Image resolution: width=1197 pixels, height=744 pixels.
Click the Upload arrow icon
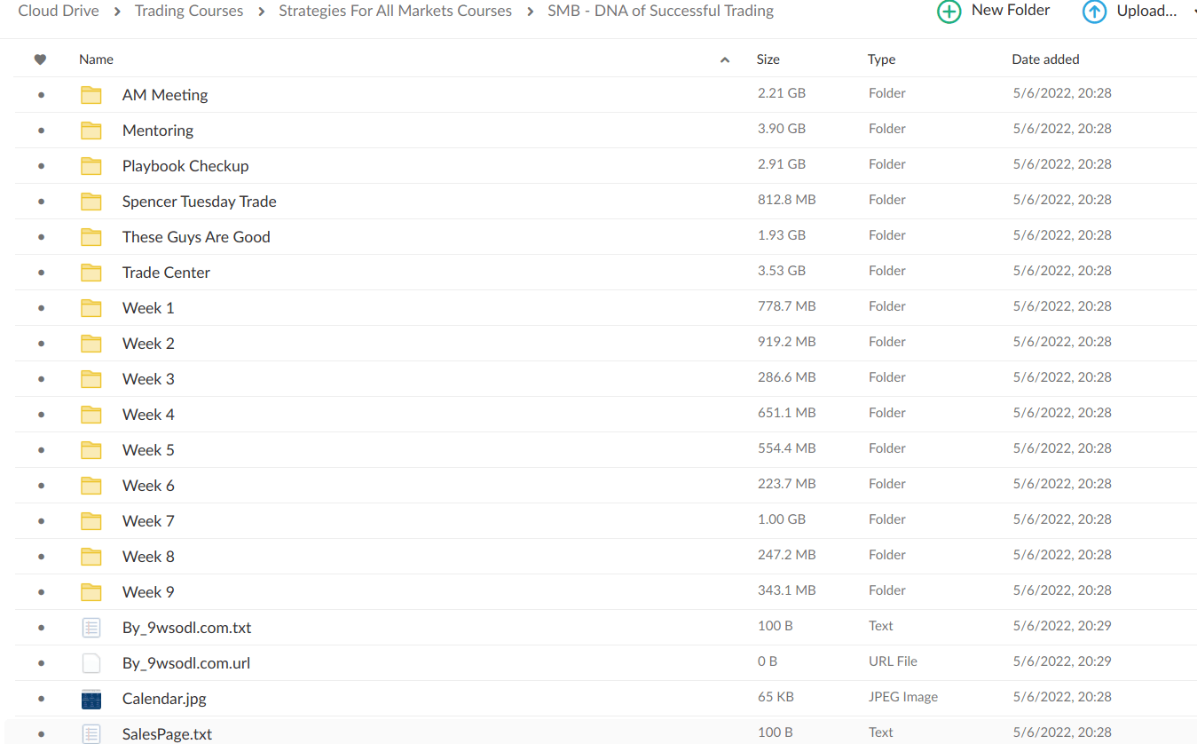click(x=1094, y=12)
